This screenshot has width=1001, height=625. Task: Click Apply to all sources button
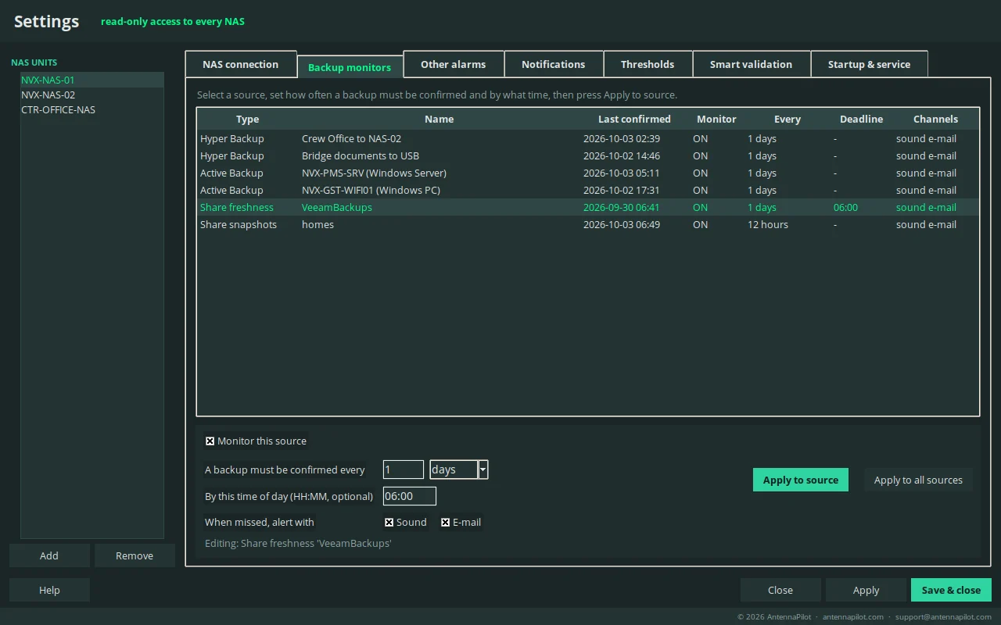918,480
